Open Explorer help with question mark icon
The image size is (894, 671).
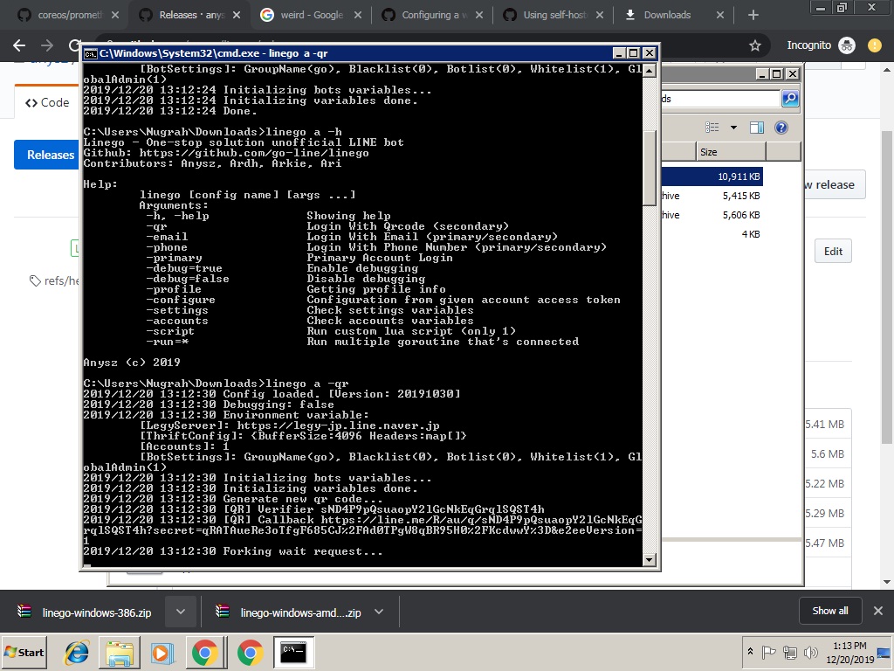[781, 128]
